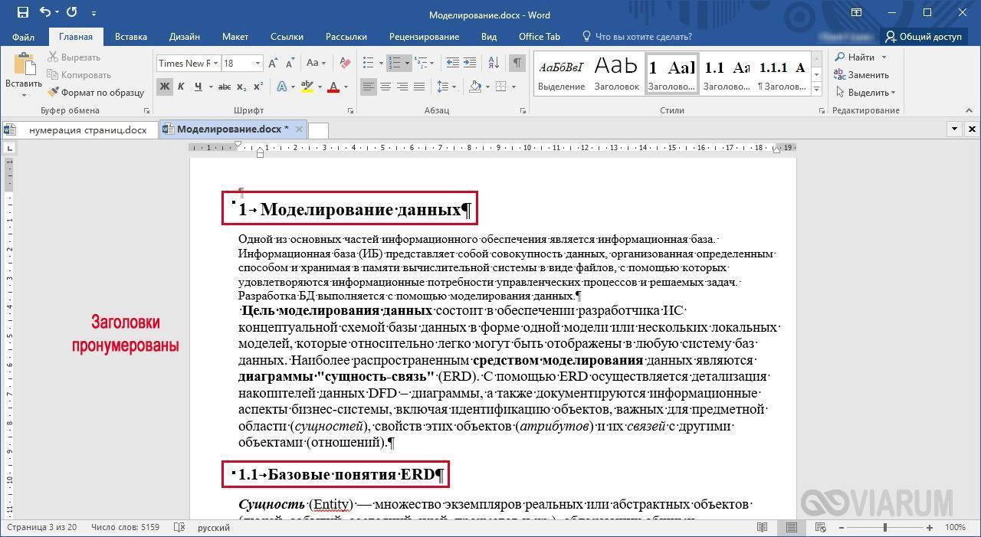Viewport: 981px width, 537px height.
Task: Save the document with the floppy disk icon
Action: 22,13
